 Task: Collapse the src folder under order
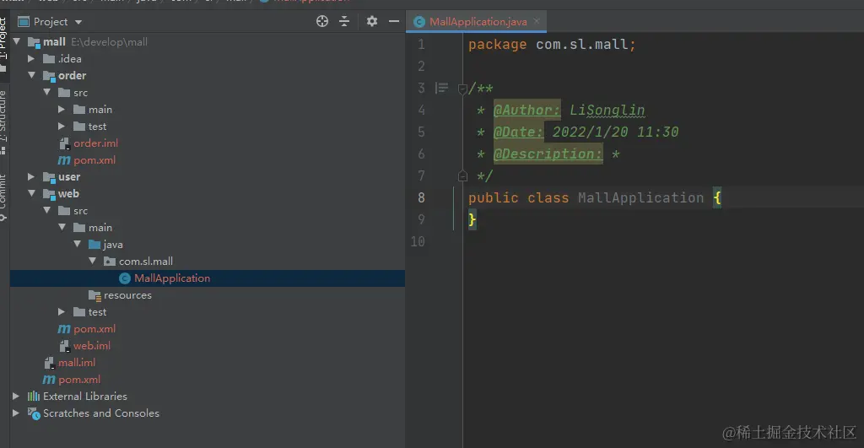(x=47, y=92)
